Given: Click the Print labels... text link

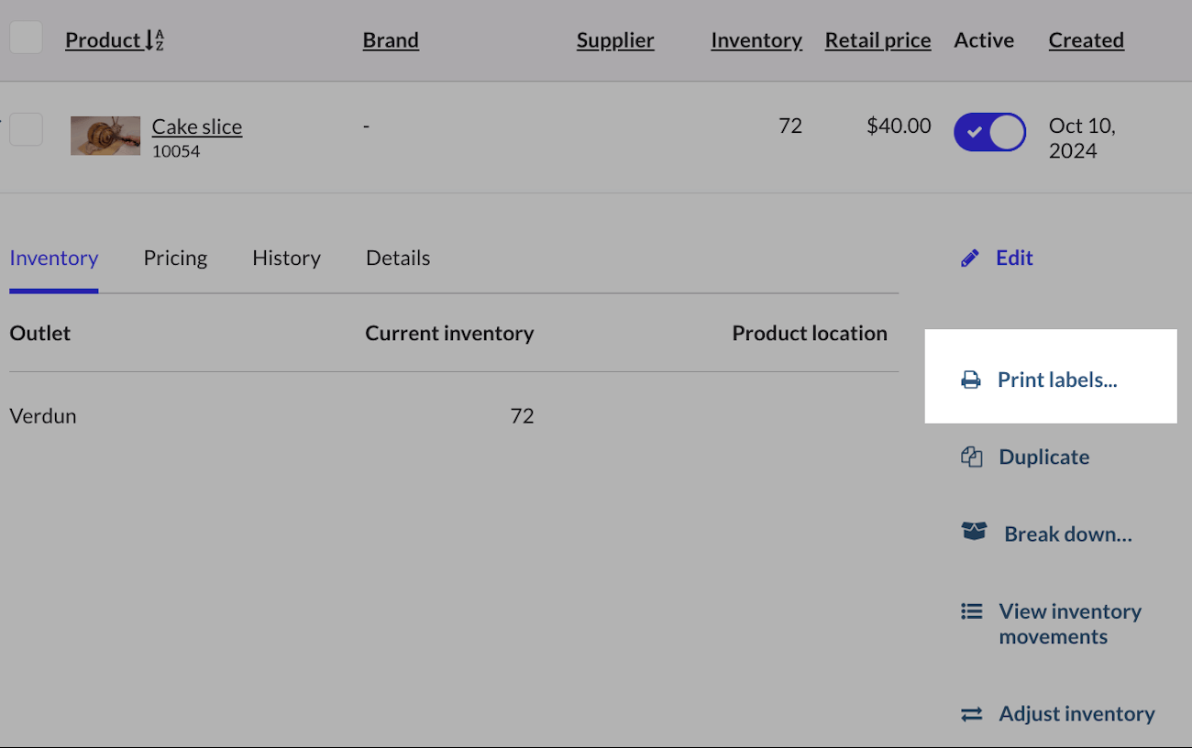Looking at the screenshot, I should 1057,379.
